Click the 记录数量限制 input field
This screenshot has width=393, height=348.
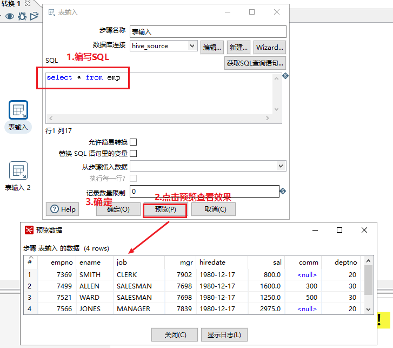pos(204,192)
